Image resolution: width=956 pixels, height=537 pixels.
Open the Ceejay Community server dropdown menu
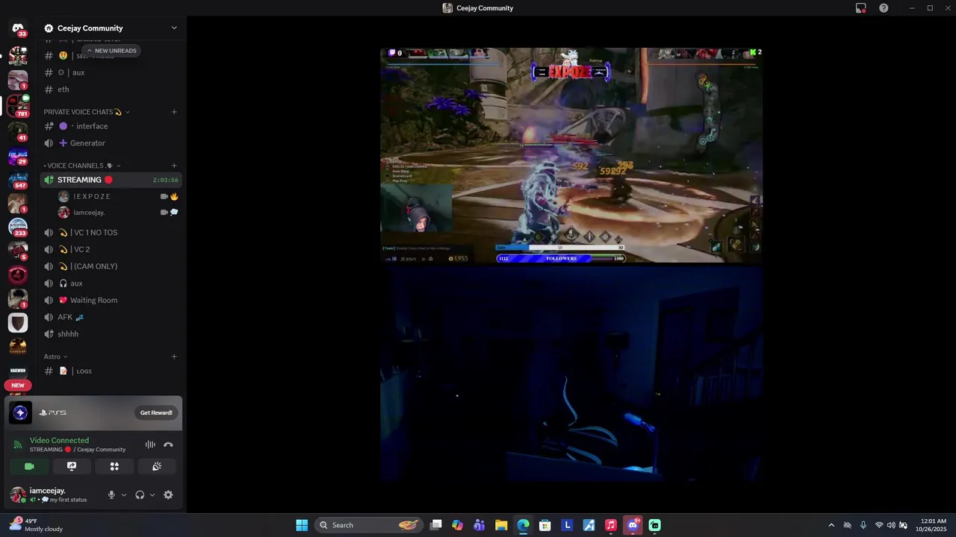[x=174, y=28]
